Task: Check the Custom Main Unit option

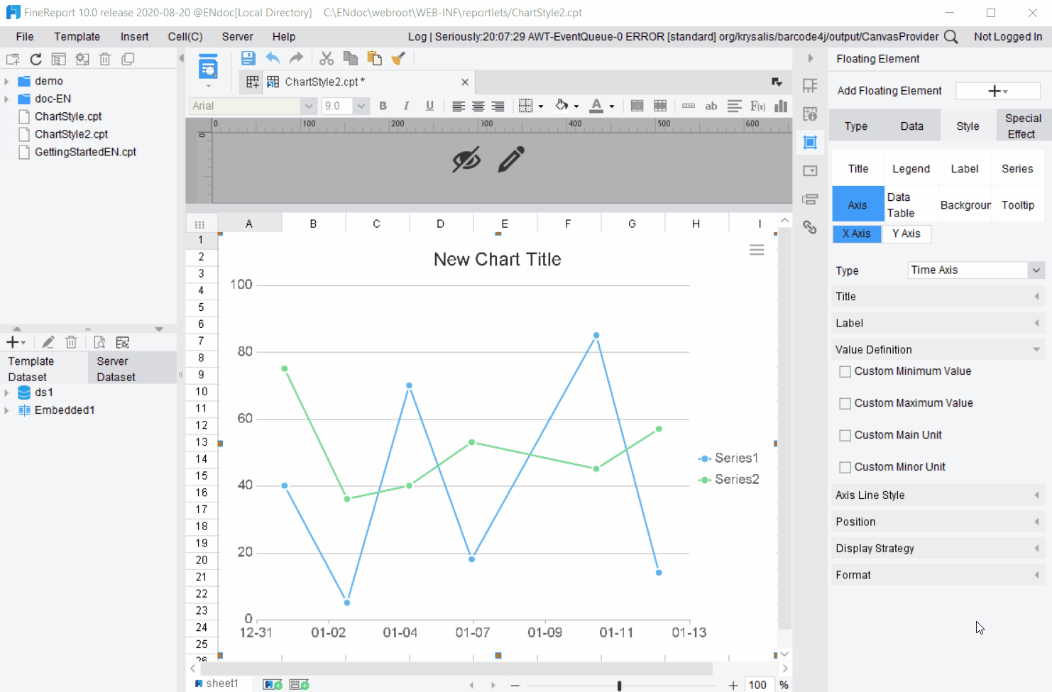Action: (x=845, y=435)
